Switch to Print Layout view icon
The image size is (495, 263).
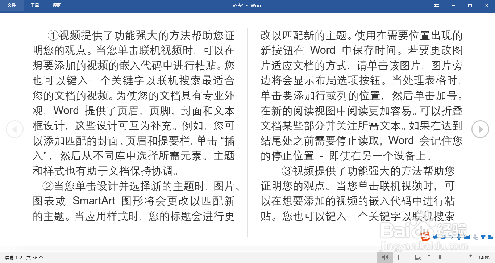click(401, 258)
